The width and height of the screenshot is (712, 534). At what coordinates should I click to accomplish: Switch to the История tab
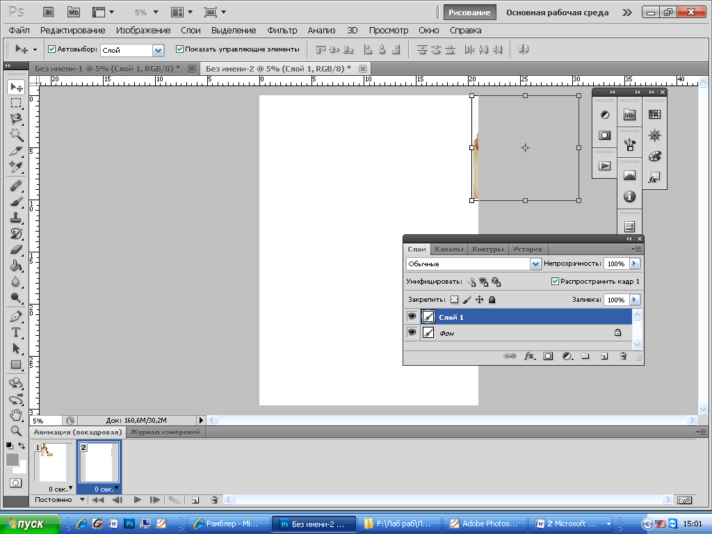527,250
